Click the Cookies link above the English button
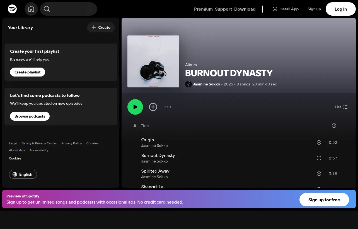This screenshot has width=358, height=229. pyautogui.click(x=15, y=158)
